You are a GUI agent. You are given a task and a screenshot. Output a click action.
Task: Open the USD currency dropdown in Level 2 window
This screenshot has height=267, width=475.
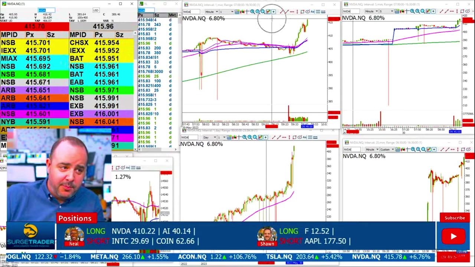tap(96, 10)
